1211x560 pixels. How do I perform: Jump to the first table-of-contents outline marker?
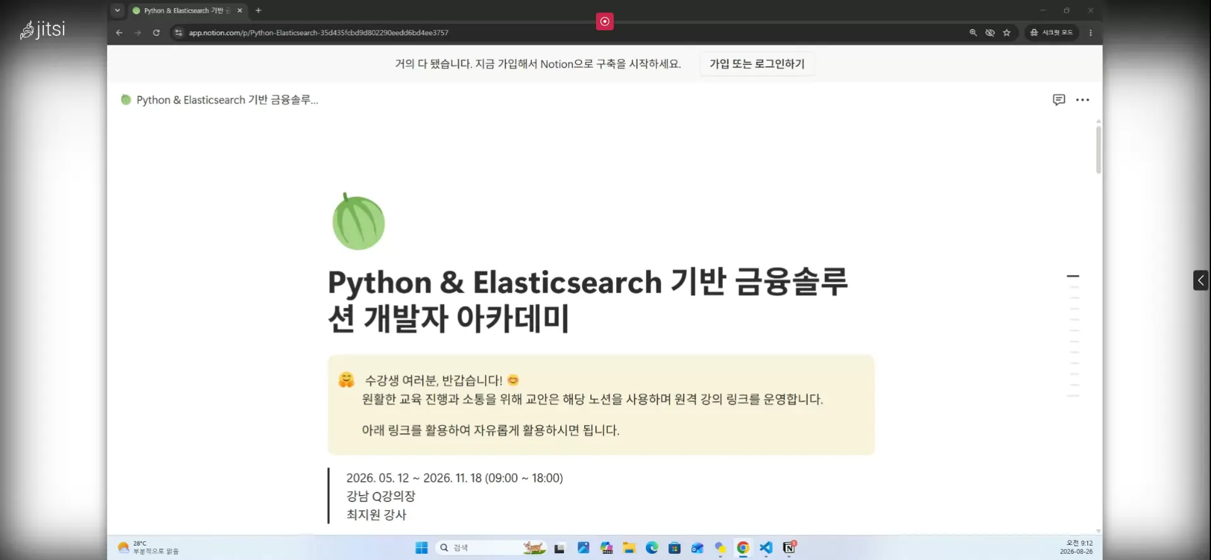click(1073, 276)
